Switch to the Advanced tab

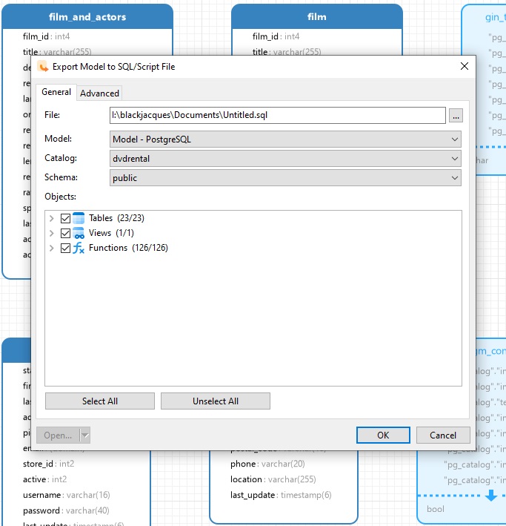point(99,93)
